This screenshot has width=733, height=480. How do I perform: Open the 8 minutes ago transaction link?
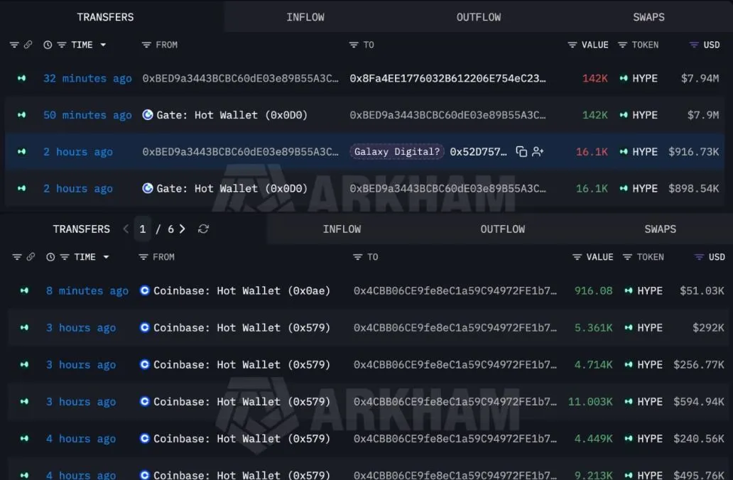pyautogui.click(x=87, y=290)
